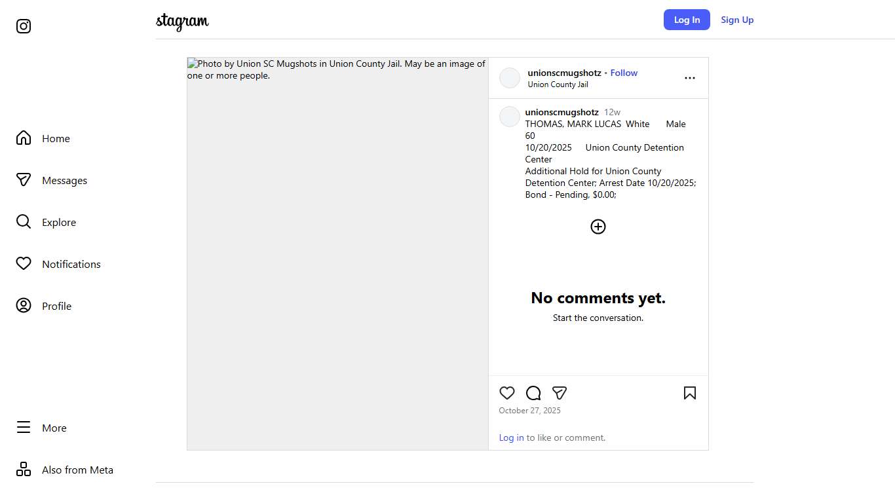Open comments via speech bubble icon
Image resolution: width=895 pixels, height=503 pixels.
point(533,393)
